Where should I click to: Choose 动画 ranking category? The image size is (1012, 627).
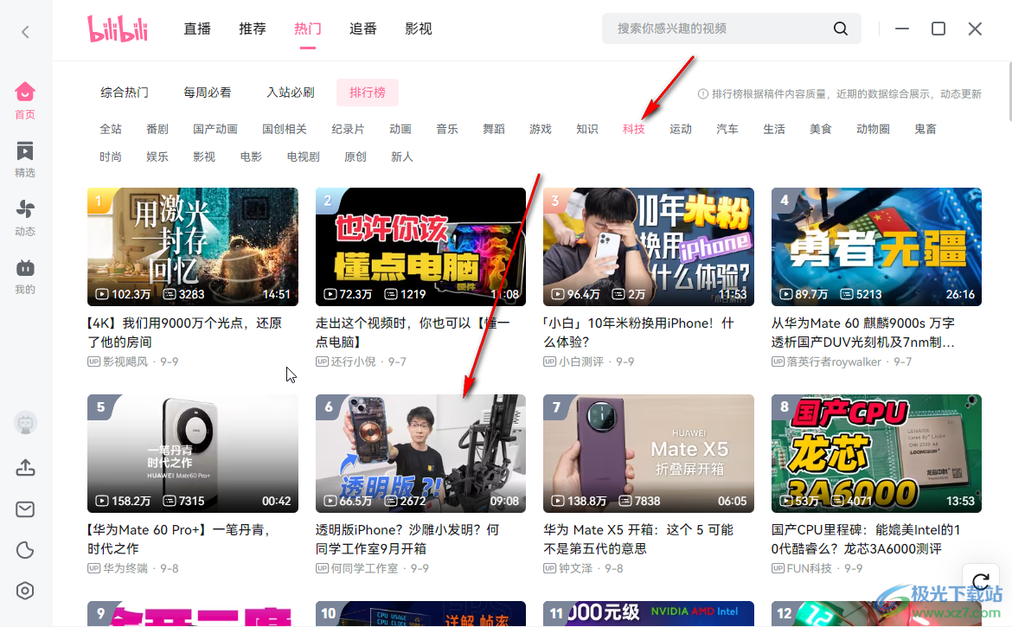[x=400, y=129]
